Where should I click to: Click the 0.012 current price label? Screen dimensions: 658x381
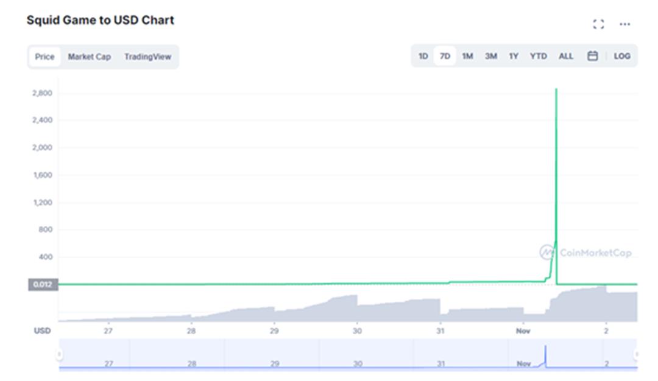pos(43,284)
